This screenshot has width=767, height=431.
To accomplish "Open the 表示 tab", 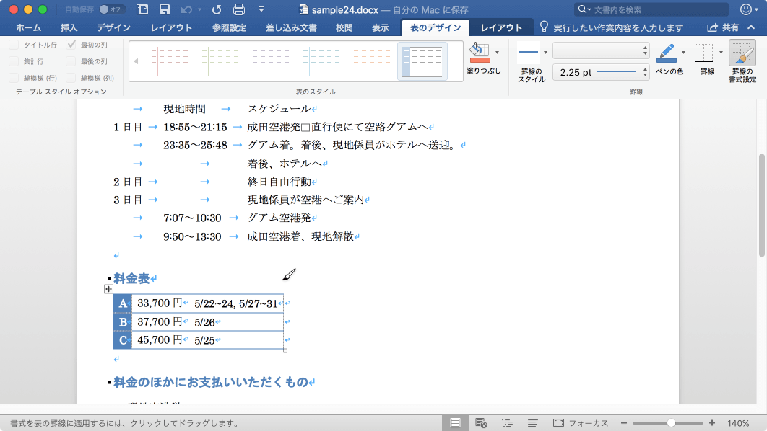I will click(380, 28).
